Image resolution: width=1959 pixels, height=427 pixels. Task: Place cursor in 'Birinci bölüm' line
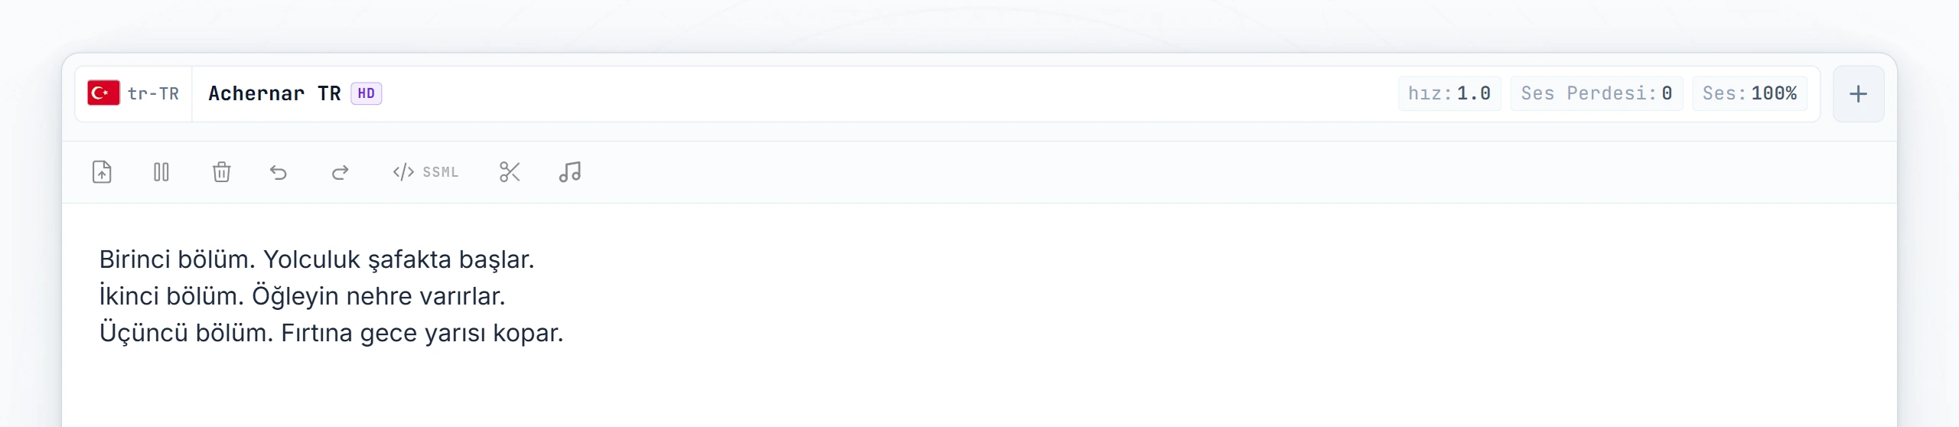[x=316, y=259]
